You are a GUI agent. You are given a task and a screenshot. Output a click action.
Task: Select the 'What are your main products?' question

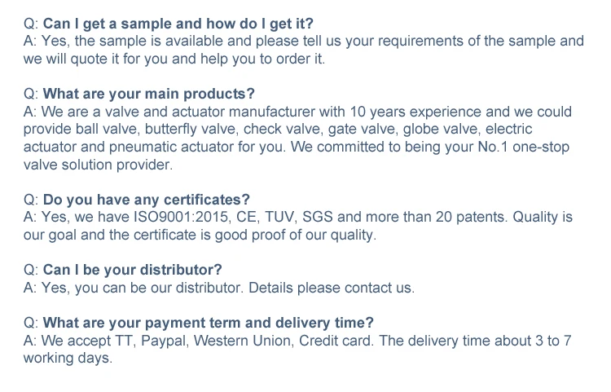[148, 94]
